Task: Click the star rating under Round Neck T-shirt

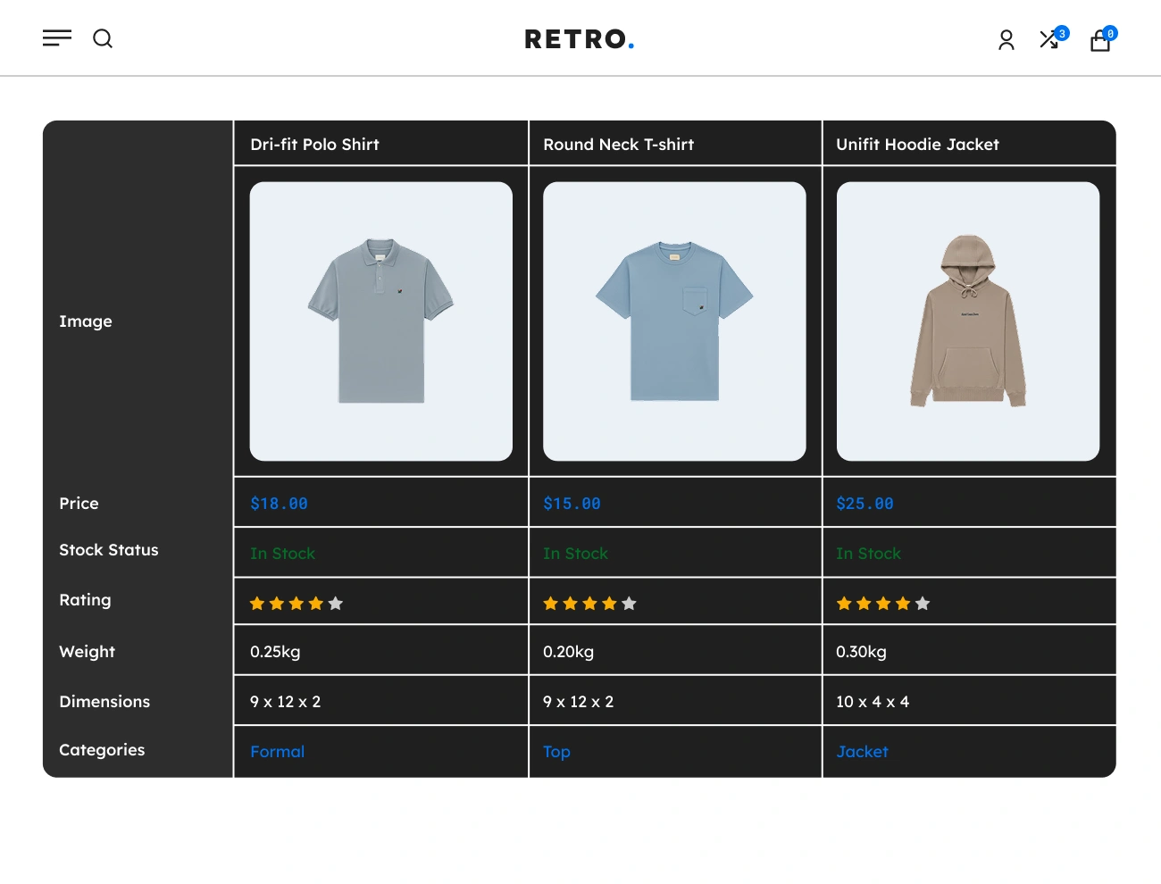Action: [589, 604]
